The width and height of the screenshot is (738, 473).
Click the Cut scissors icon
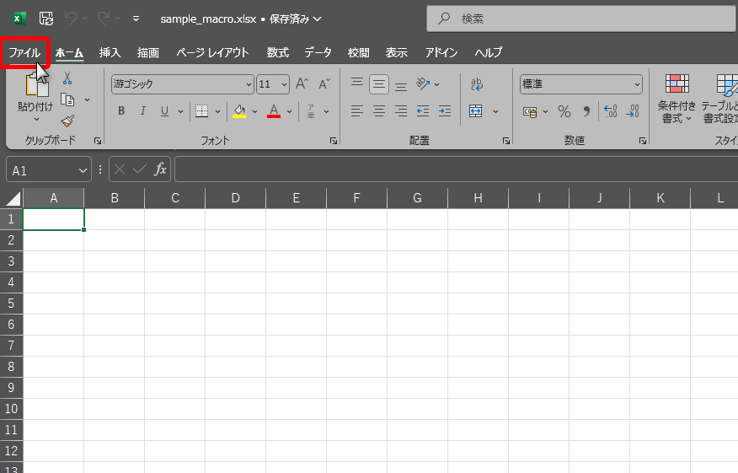click(67, 78)
